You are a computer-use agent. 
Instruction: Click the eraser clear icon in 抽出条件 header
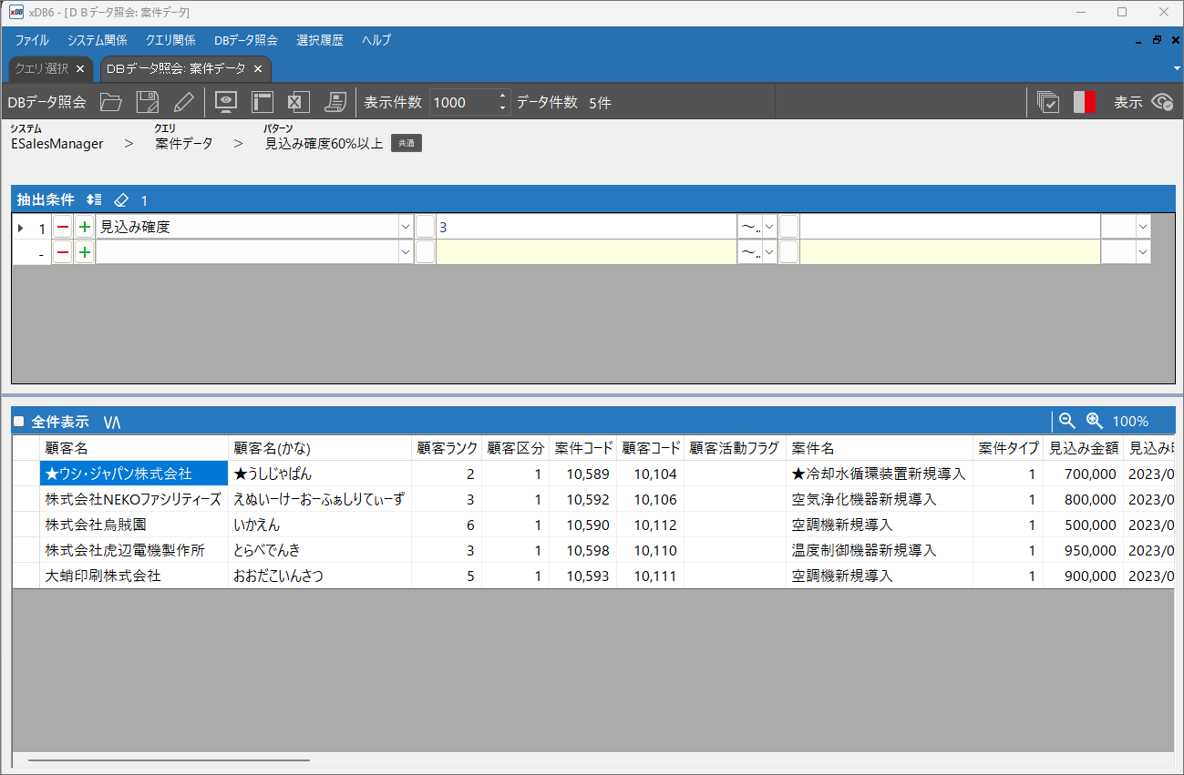[121, 199]
